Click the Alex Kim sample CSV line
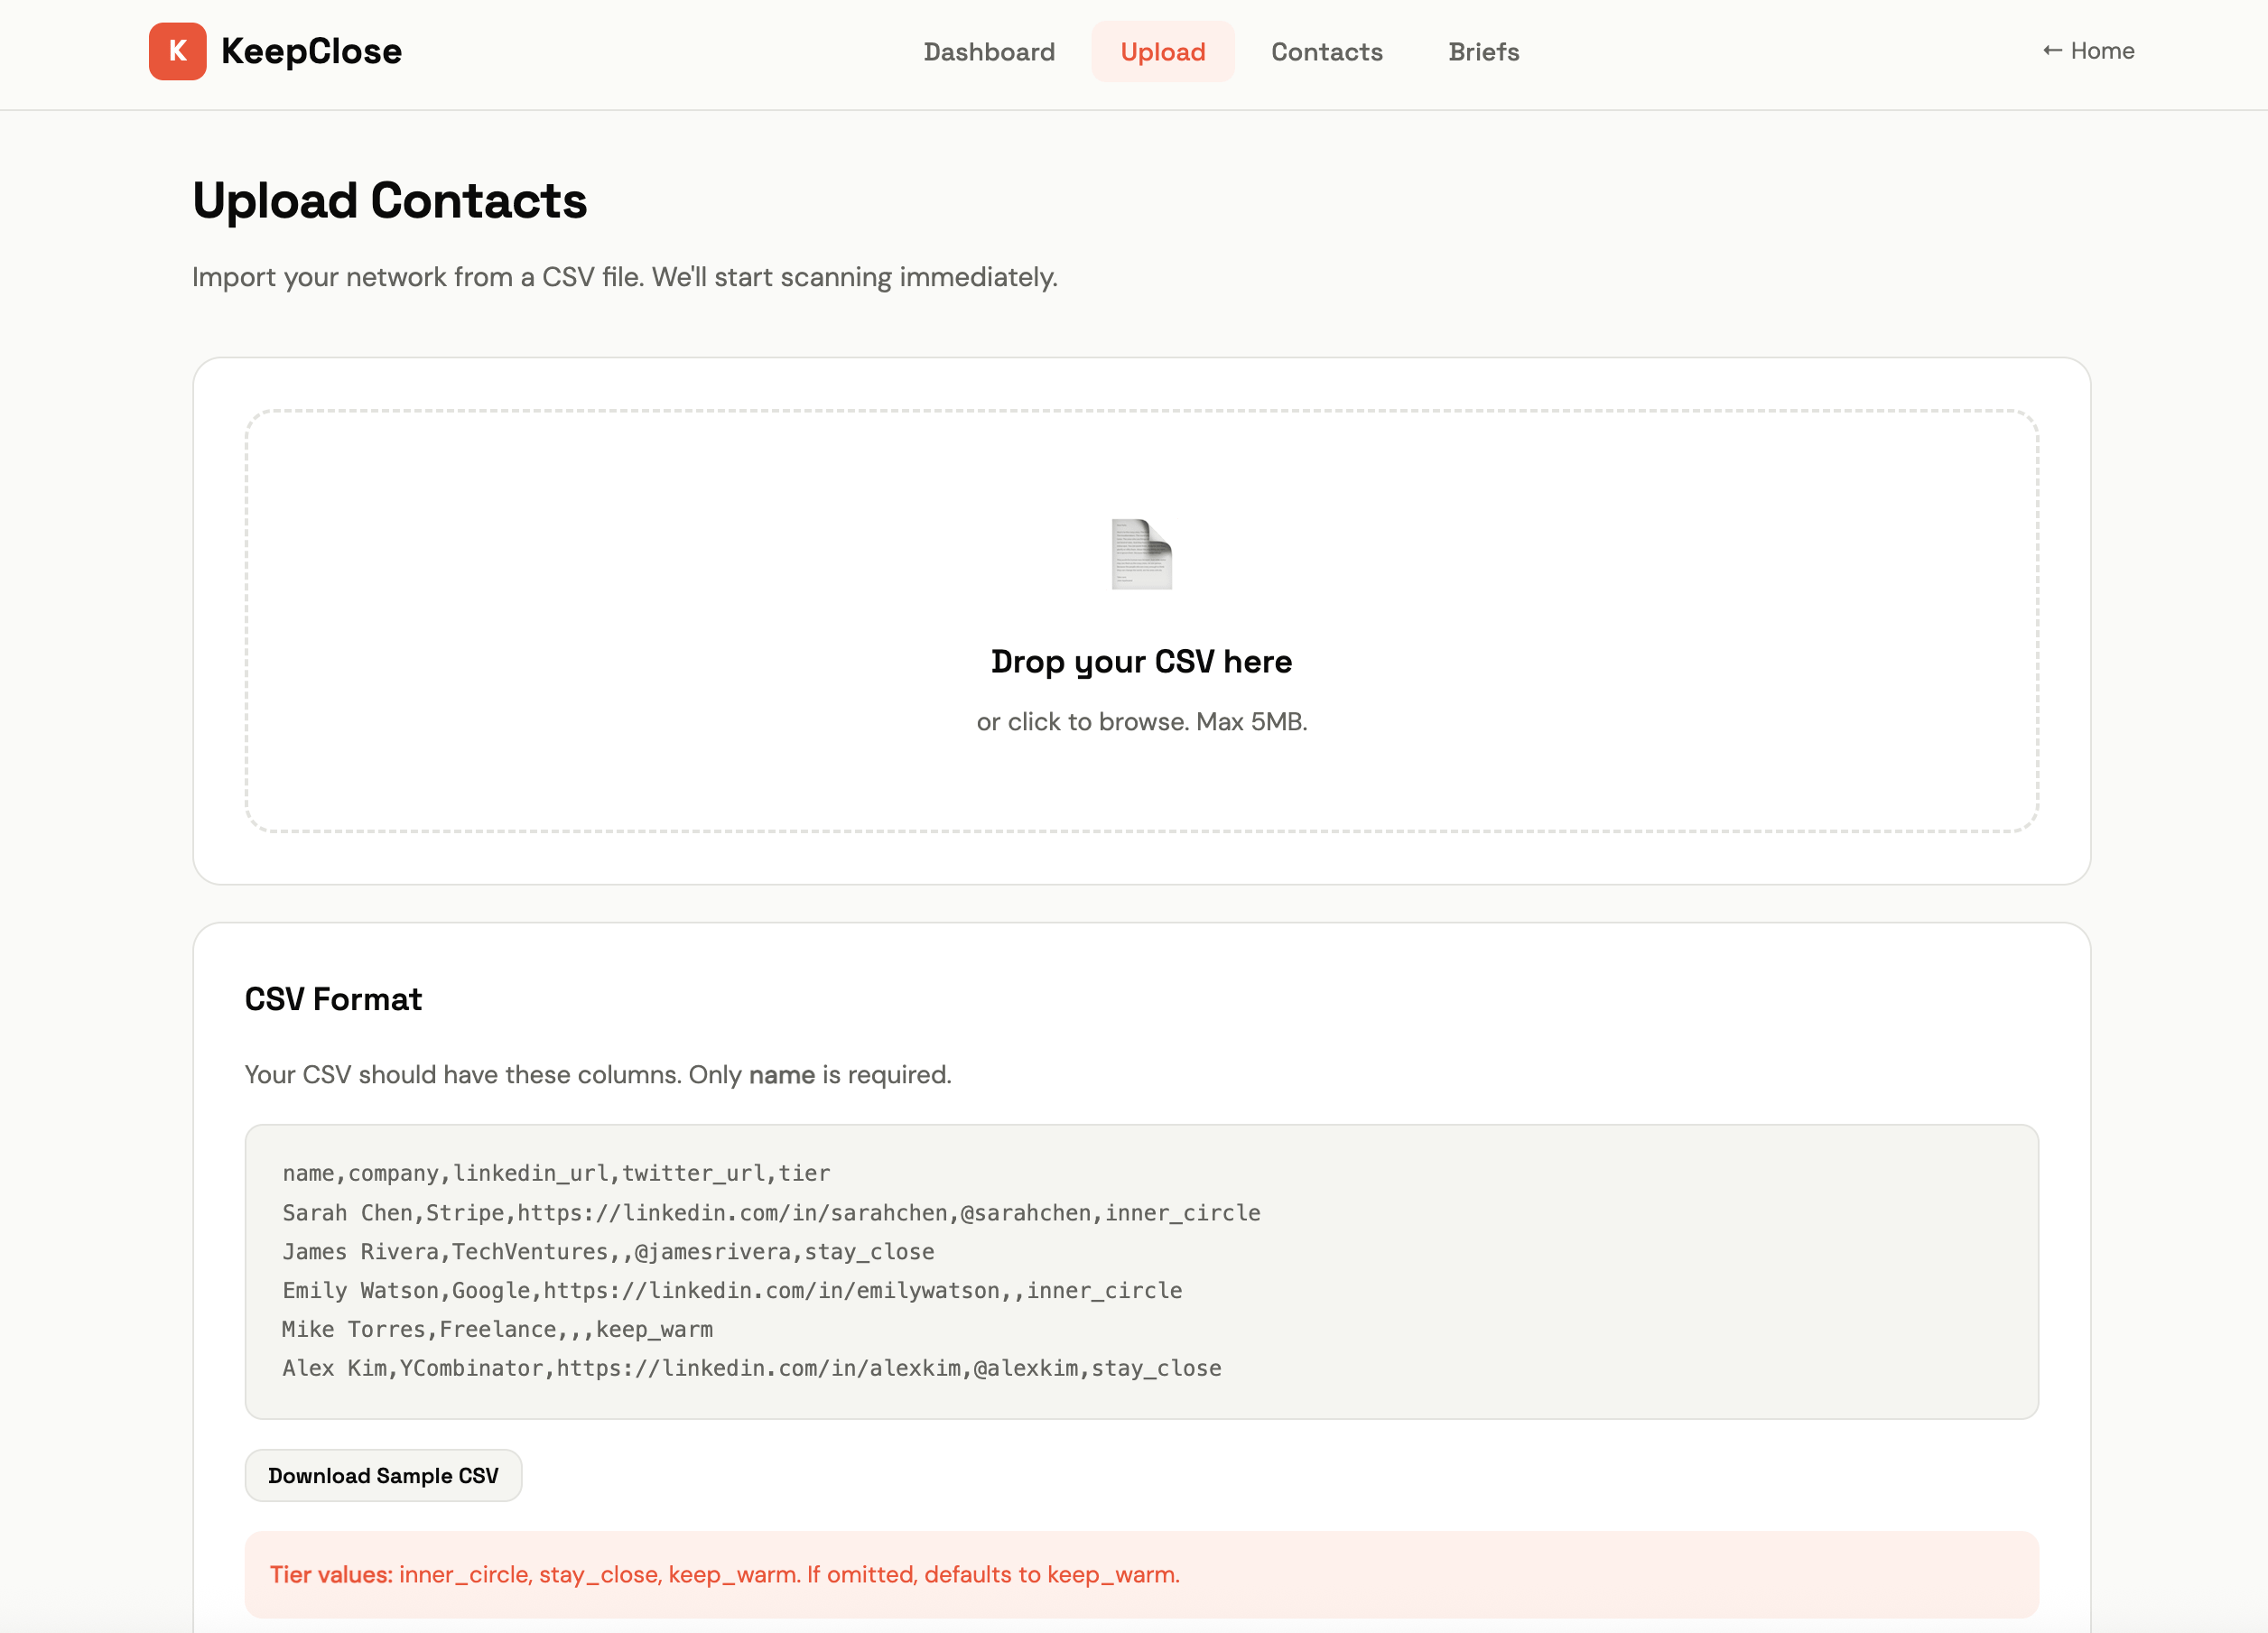The width and height of the screenshot is (2268, 1633). (751, 1368)
